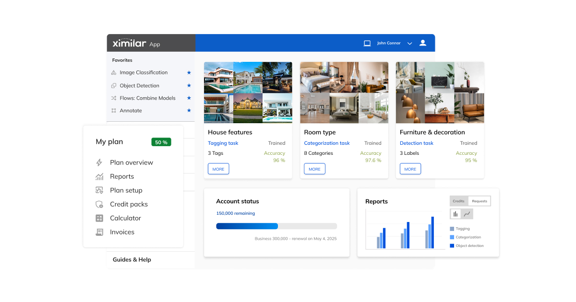Image resolution: width=576 pixels, height=302 pixels.
Task: Open Invoices in My plan
Action: point(122,232)
